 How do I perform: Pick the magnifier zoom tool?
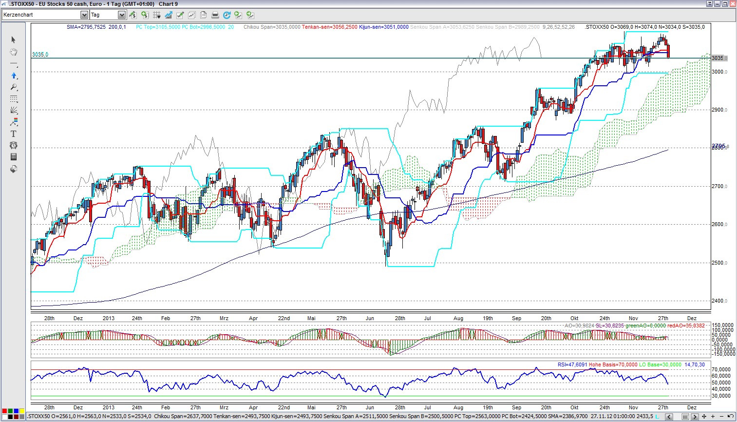coord(14,87)
